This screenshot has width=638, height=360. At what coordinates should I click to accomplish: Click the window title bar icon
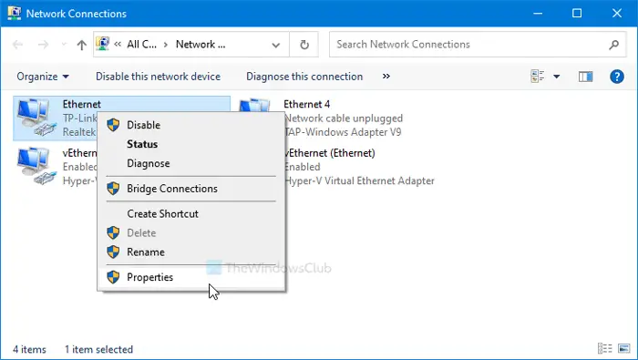pos(15,13)
